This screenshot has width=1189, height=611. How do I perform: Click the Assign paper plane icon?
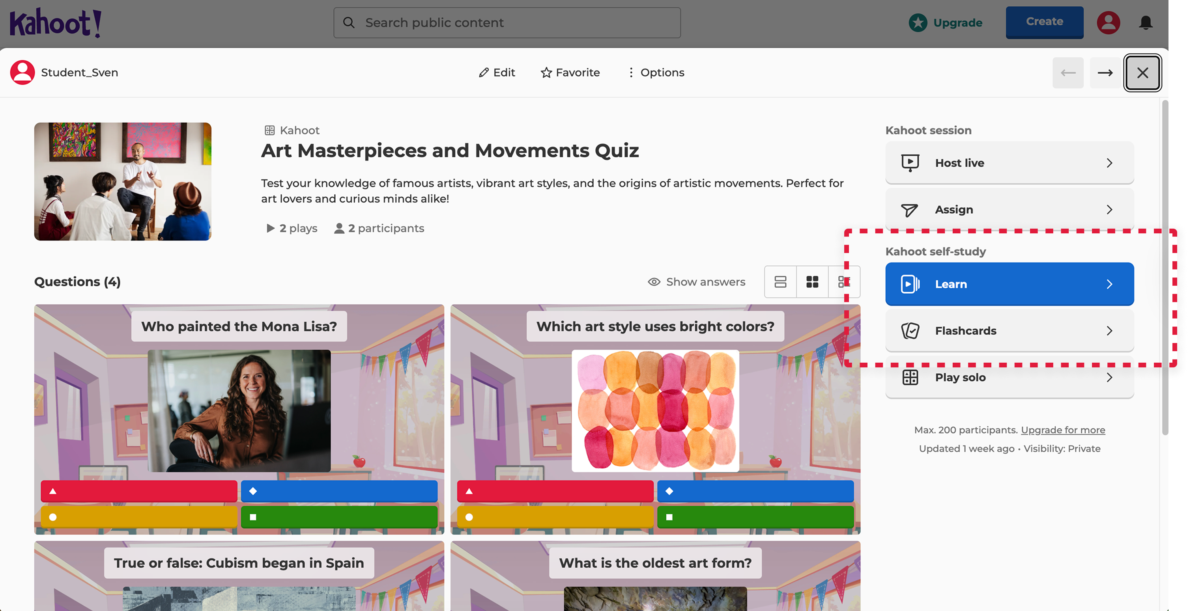point(909,209)
